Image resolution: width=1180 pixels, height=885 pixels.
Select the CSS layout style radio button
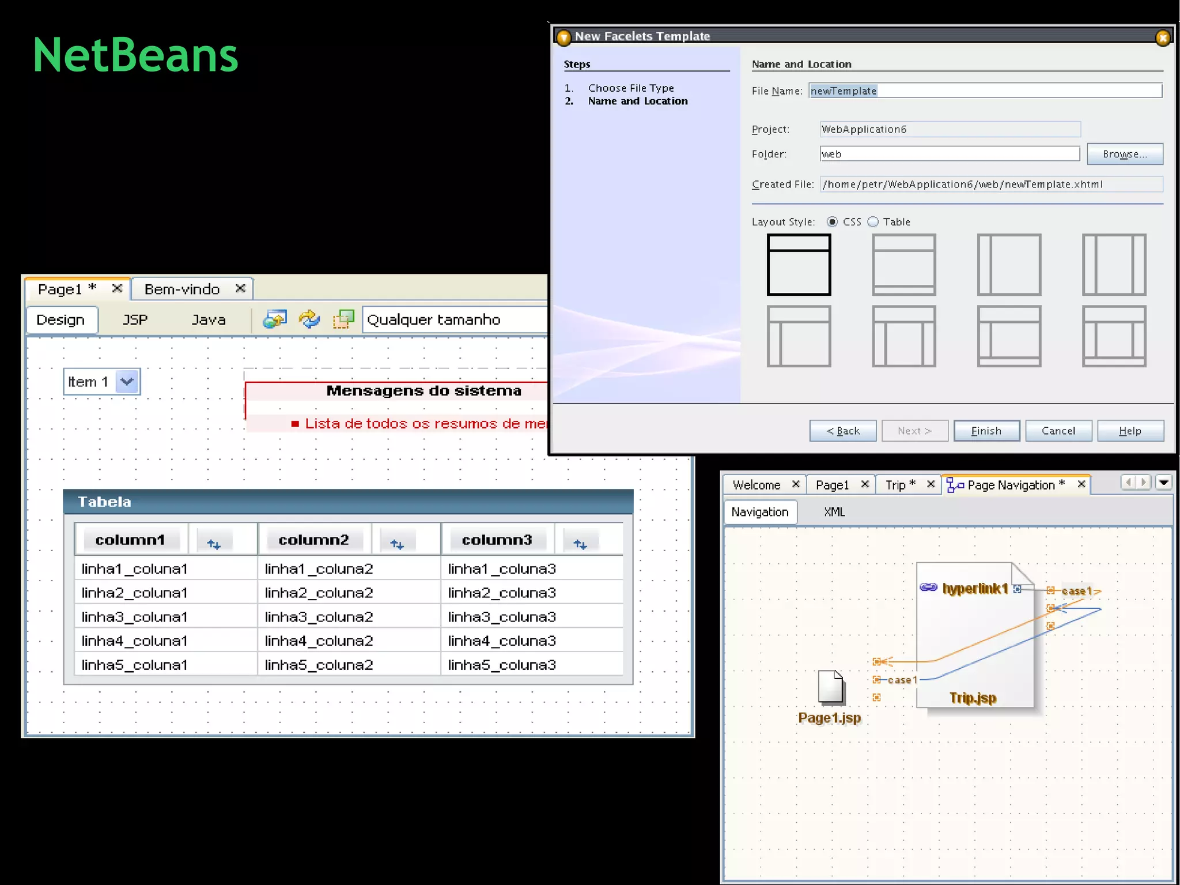[x=832, y=221]
